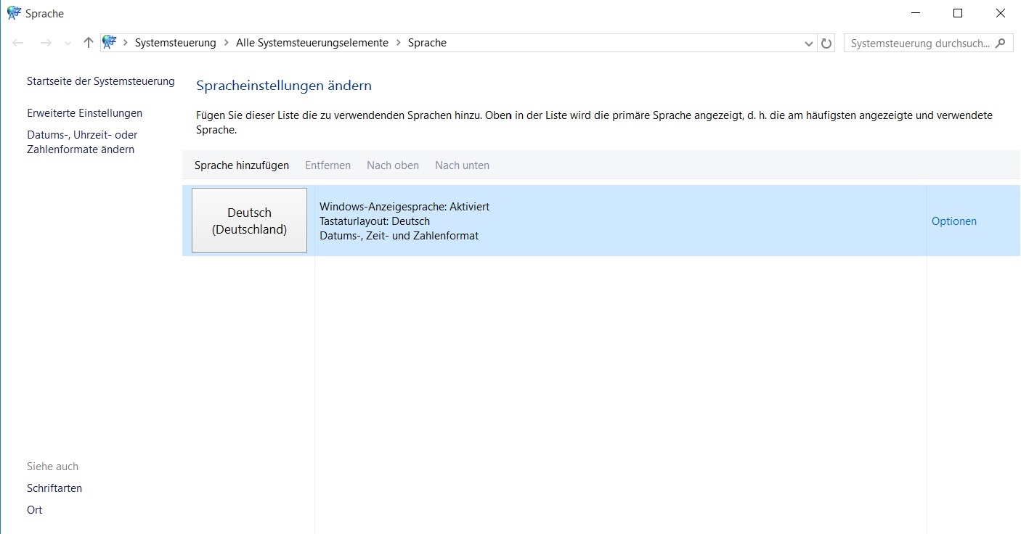Go up one level with the up arrow
The image size is (1021, 534).
click(89, 43)
